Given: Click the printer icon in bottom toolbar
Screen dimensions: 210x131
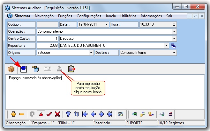Looking at the screenshot, I should (162, 114).
